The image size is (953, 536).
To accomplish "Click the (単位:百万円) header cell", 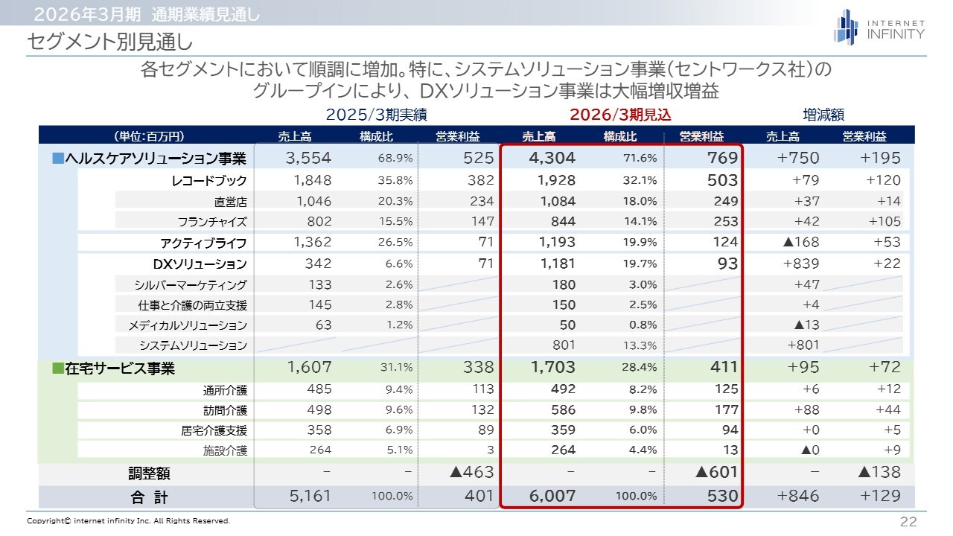I will point(149,136).
